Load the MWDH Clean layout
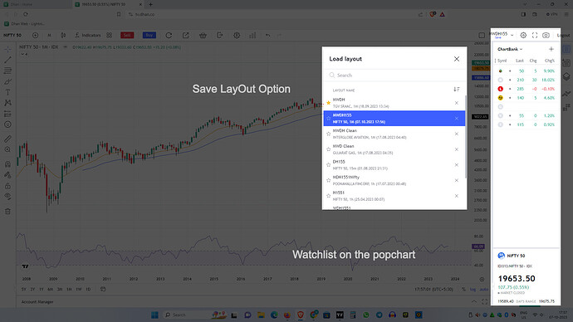The height and width of the screenshot is (322, 573). (394, 134)
